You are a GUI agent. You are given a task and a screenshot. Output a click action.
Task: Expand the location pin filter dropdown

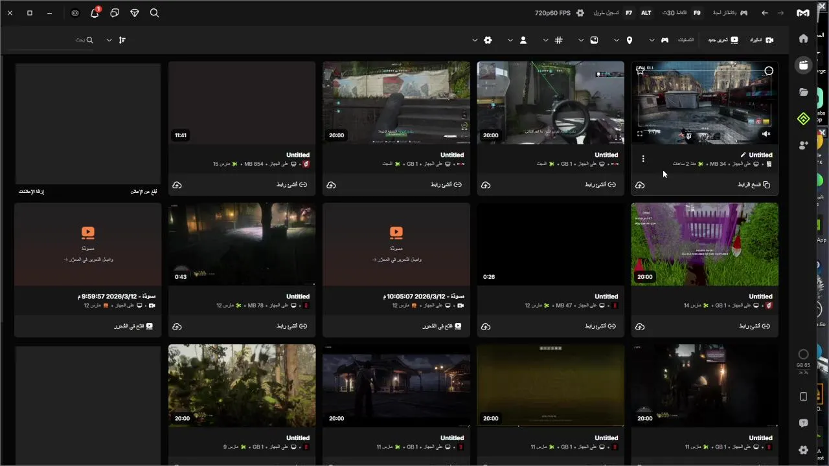tap(616, 40)
